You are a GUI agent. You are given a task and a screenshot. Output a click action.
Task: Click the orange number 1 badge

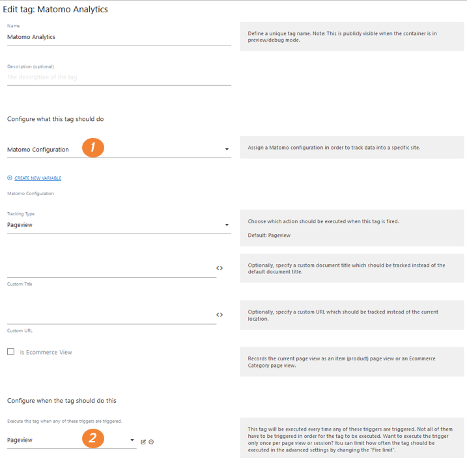coord(93,148)
